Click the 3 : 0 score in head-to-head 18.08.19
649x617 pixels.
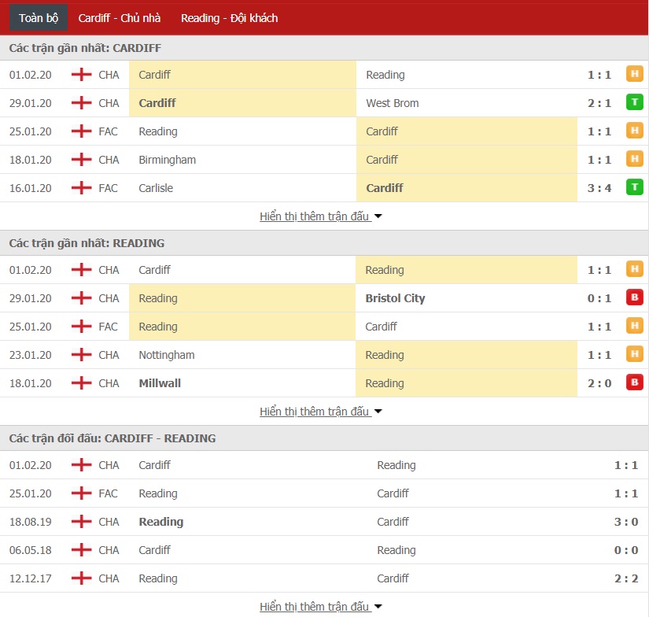[x=626, y=522]
